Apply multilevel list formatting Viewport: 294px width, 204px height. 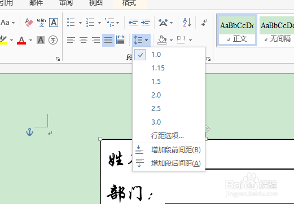click(109, 23)
